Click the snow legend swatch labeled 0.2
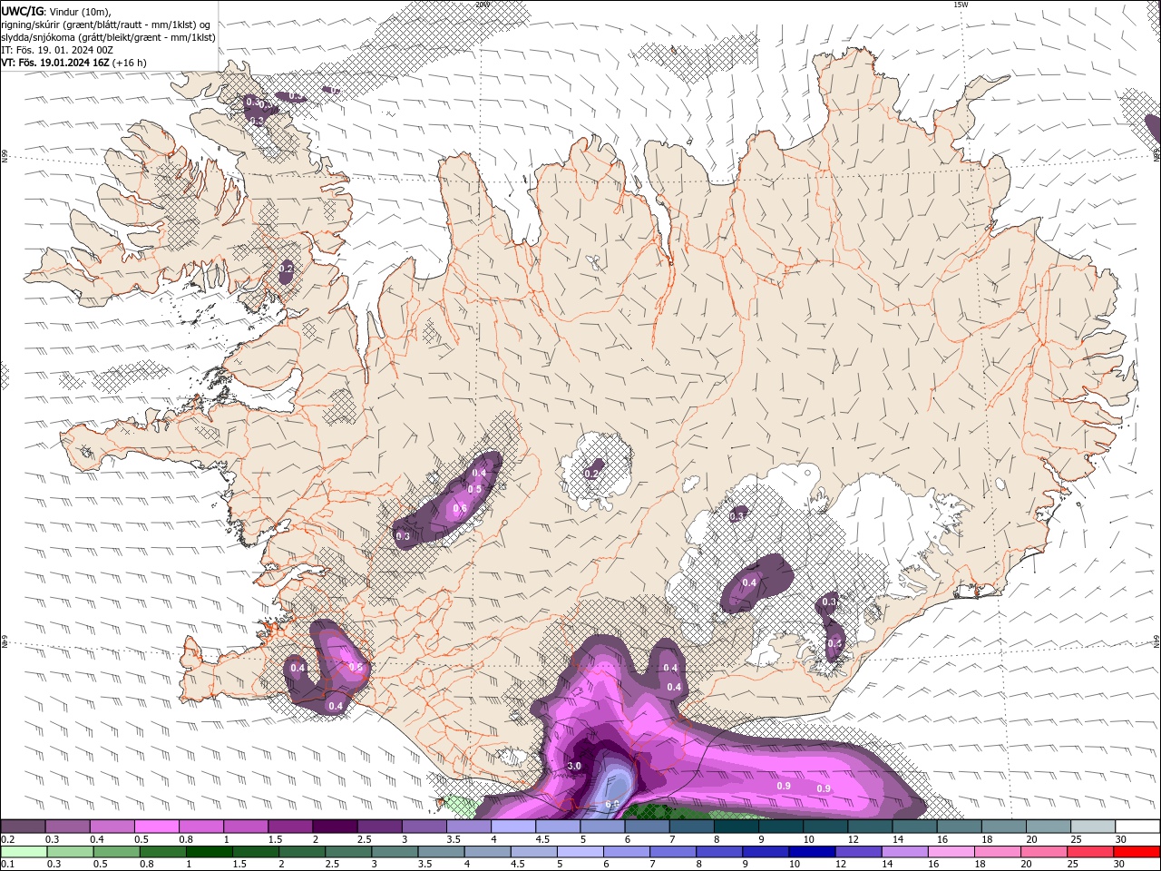The width and height of the screenshot is (1161, 871). [x=23, y=827]
